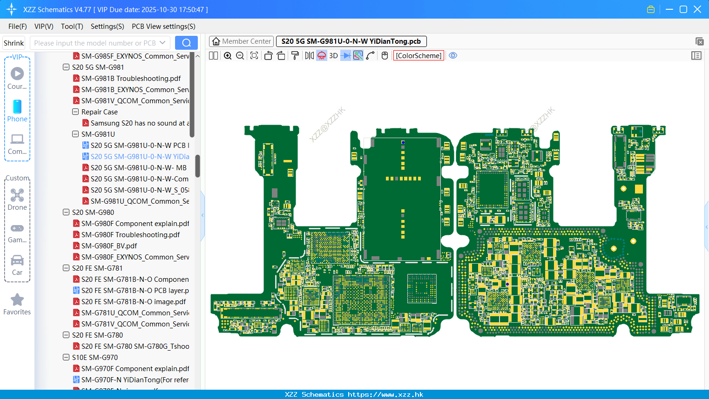Viewport: 709px width, 399px height.
Task: Open SM-G980F_BV.pdf file
Action: point(109,246)
